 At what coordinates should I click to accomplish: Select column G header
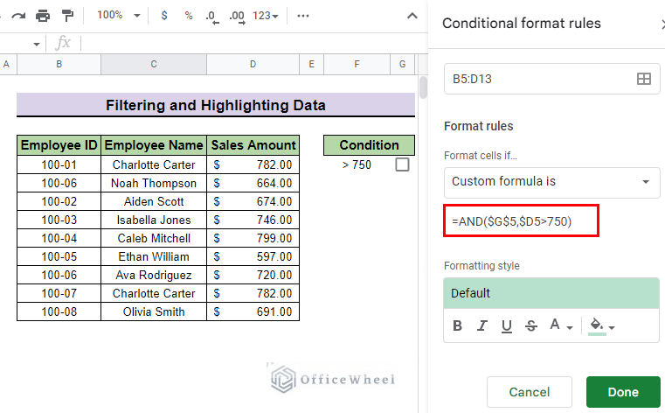(403, 64)
